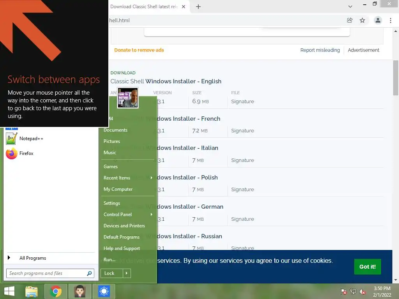The height and width of the screenshot is (299, 399).
Task: Click the English installer Signature link
Action: 242,102
